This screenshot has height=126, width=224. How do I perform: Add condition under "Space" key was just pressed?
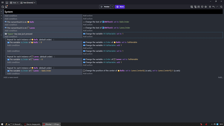pyautogui.click(x=11, y=37)
